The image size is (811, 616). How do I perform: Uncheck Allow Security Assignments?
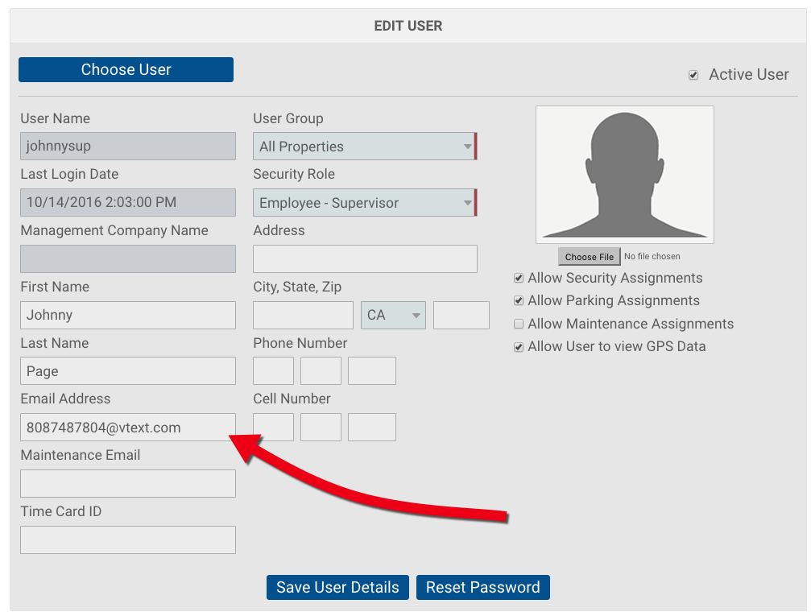(519, 279)
